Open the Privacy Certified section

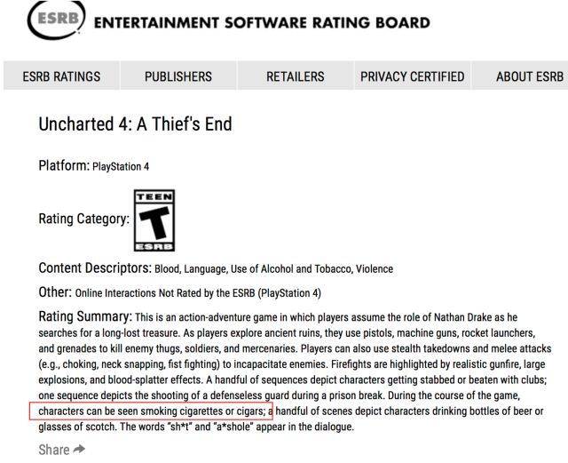coord(412,76)
